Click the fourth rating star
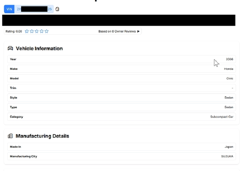This screenshot has width=245, height=171. (x=42, y=31)
